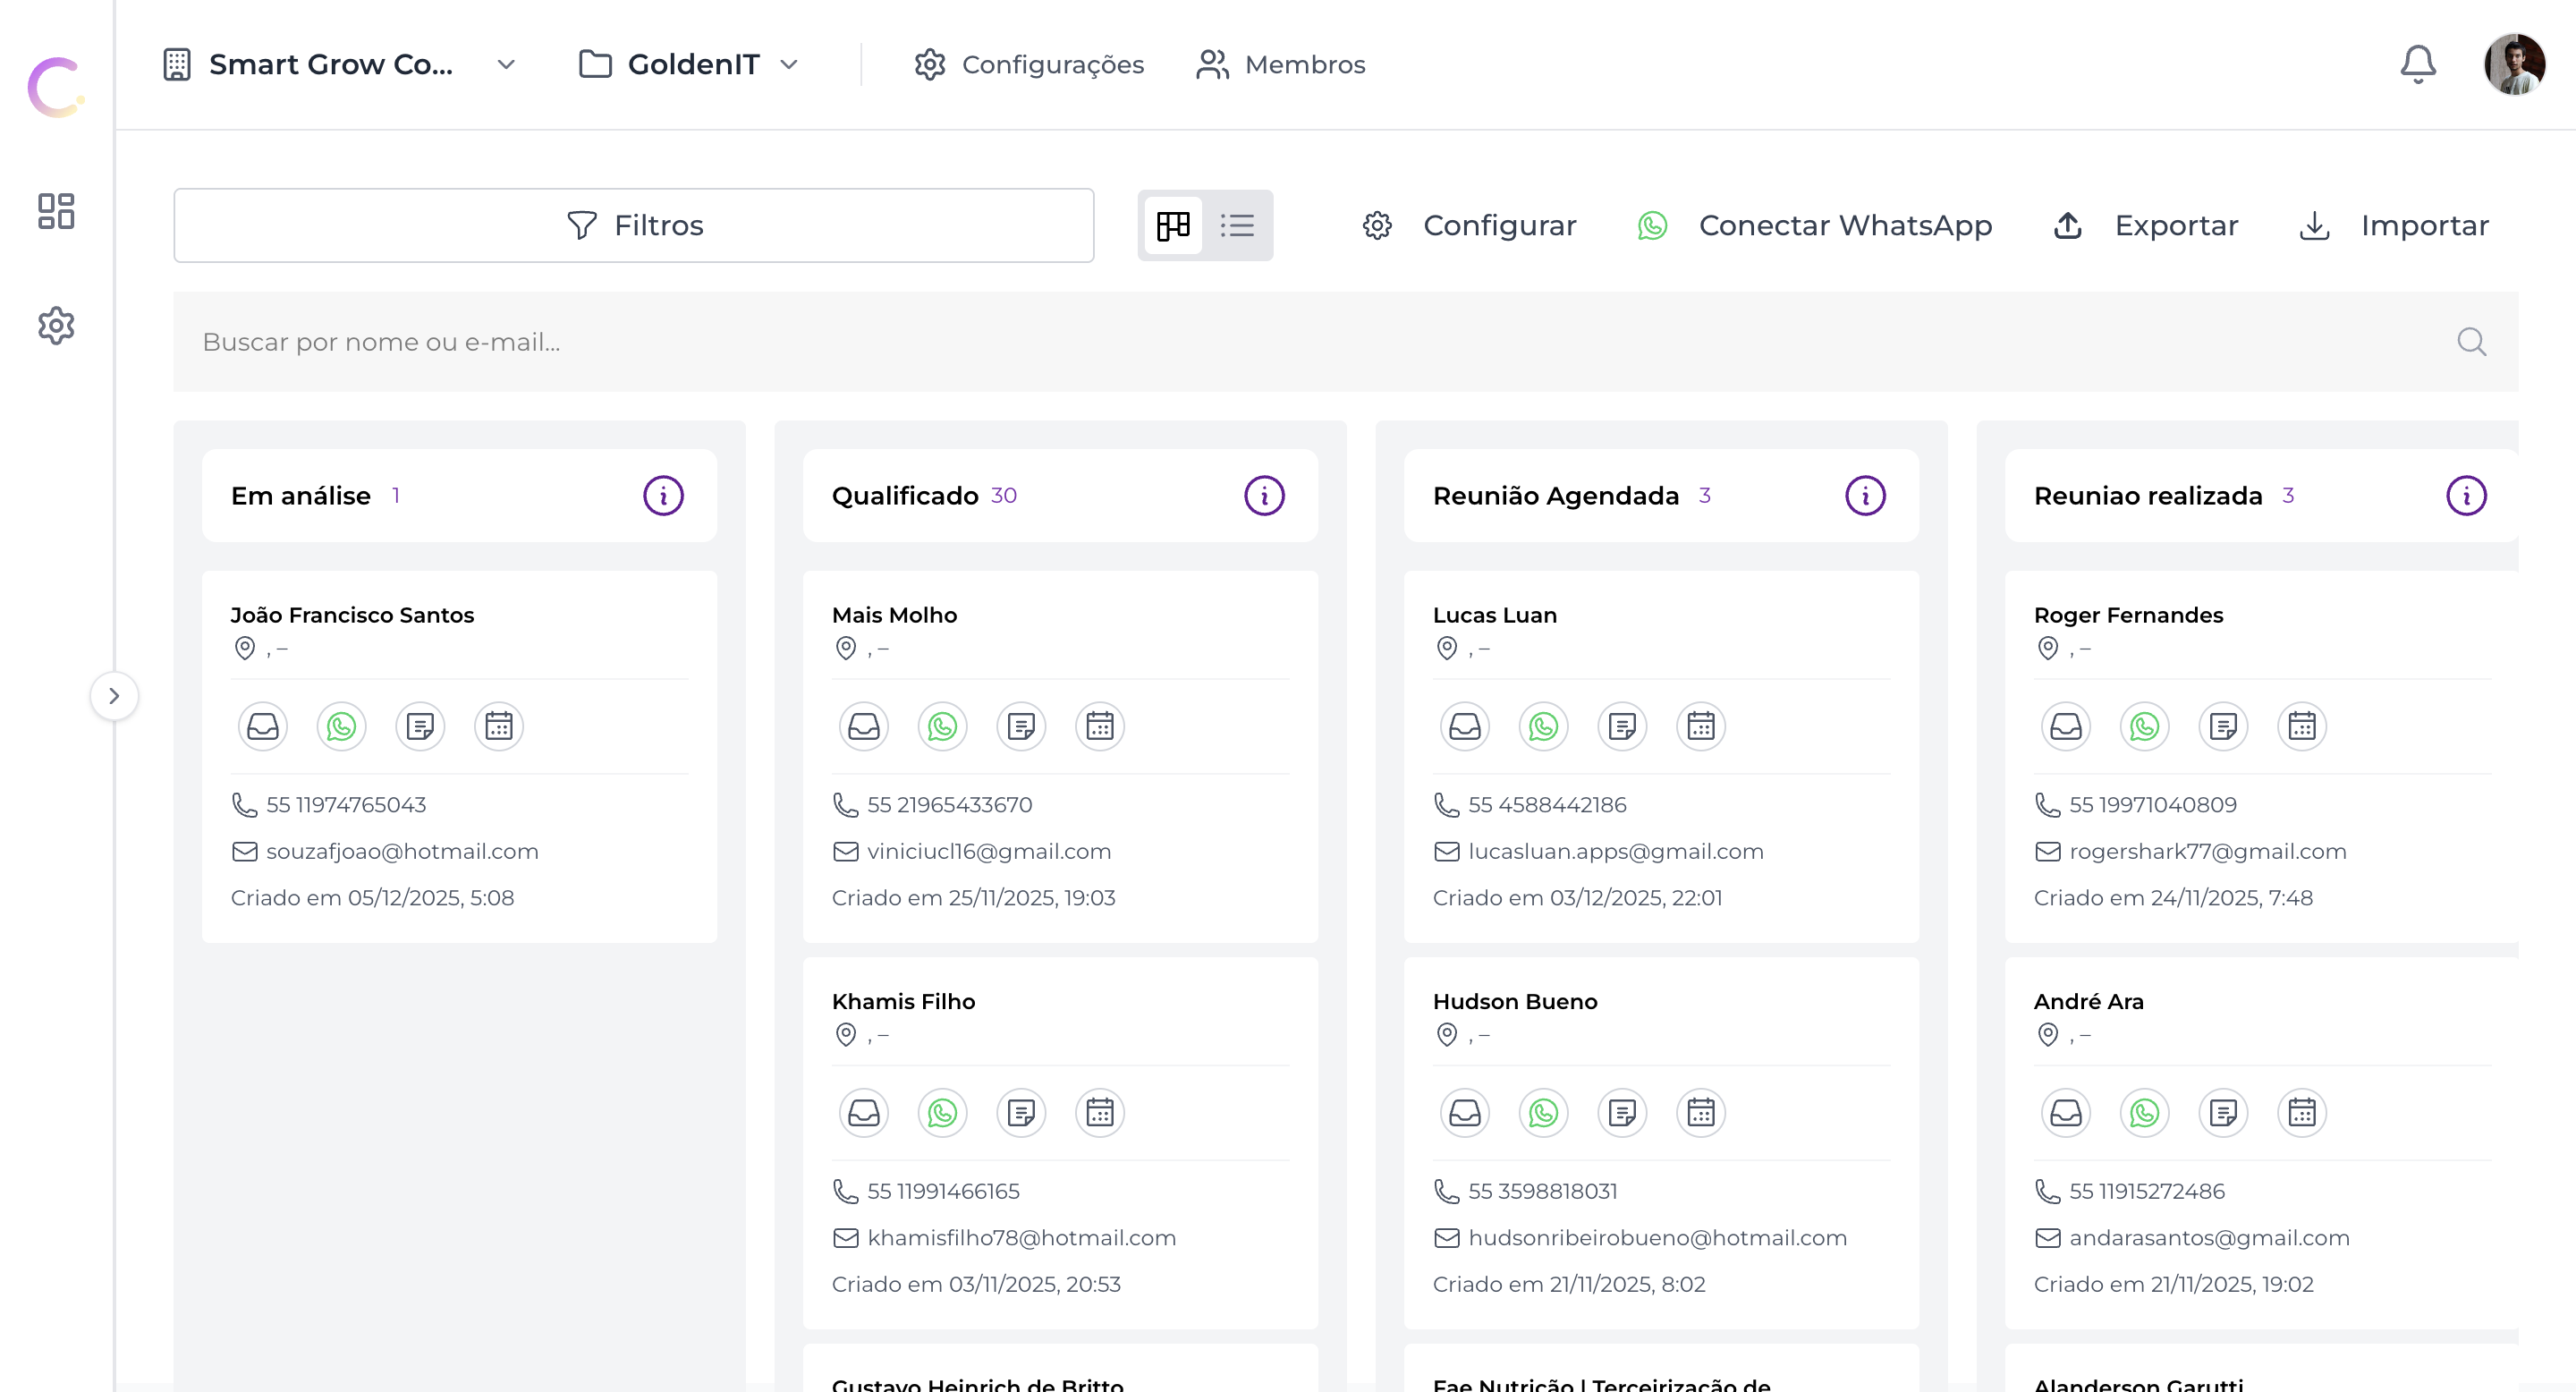
Task: Click the Conectar WhatsApp button
Action: point(1815,226)
